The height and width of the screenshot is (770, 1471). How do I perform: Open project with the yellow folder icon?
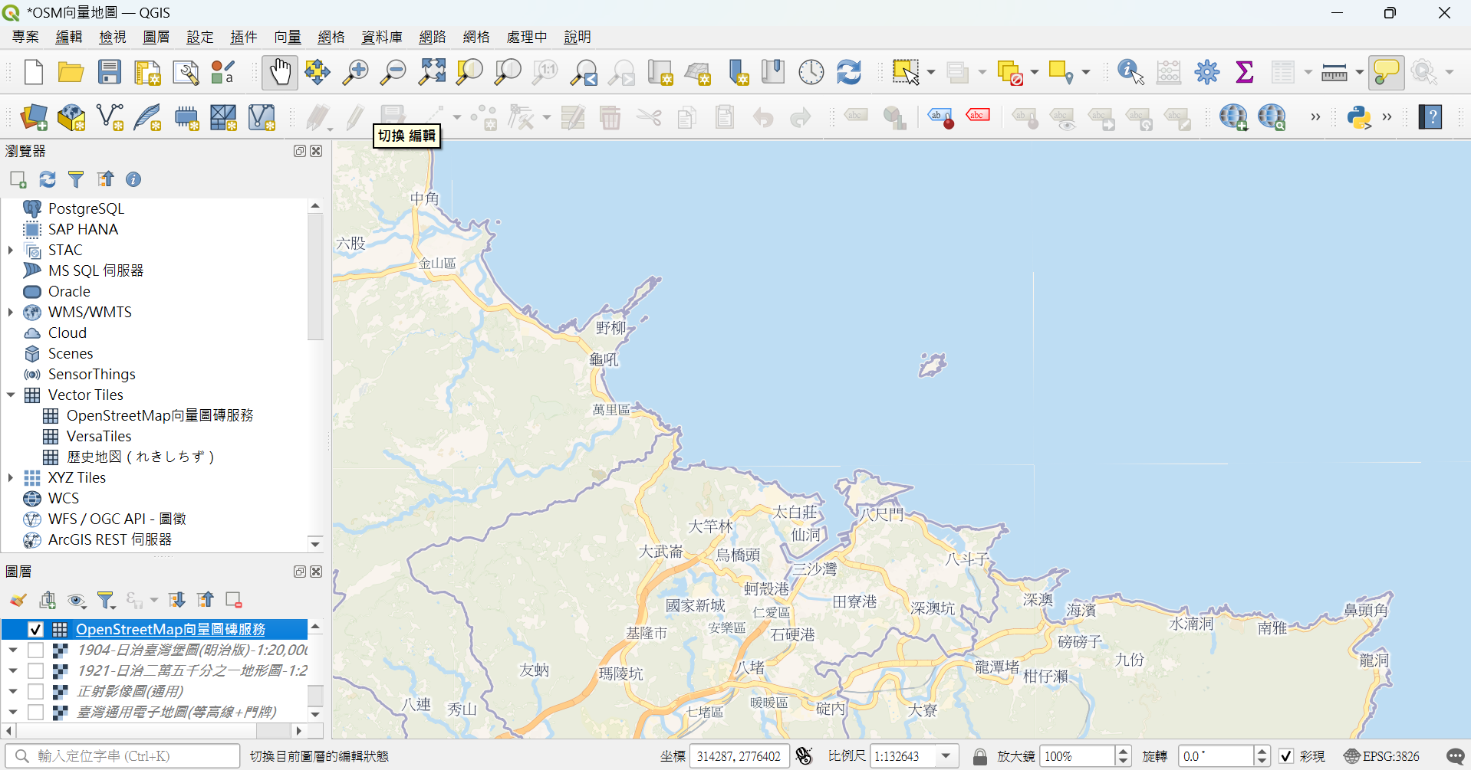click(x=71, y=73)
